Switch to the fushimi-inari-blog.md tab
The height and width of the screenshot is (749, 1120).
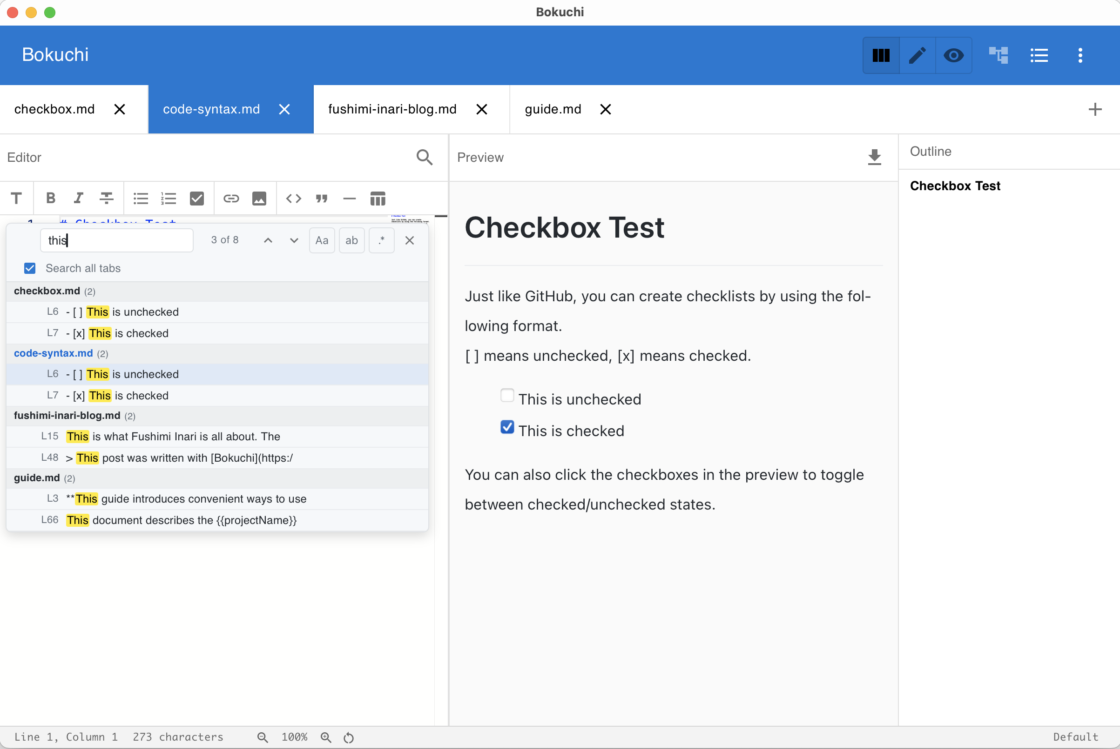(x=392, y=109)
